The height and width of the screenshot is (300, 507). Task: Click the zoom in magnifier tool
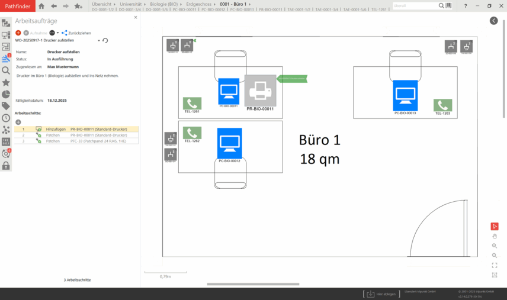pyautogui.click(x=495, y=246)
